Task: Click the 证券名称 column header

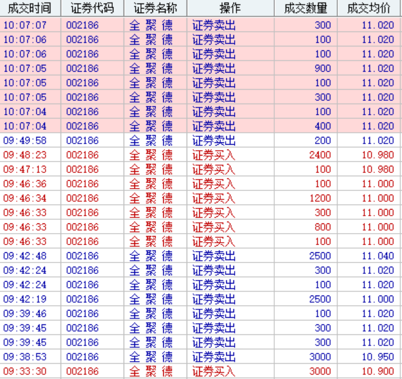Action: [x=155, y=8]
